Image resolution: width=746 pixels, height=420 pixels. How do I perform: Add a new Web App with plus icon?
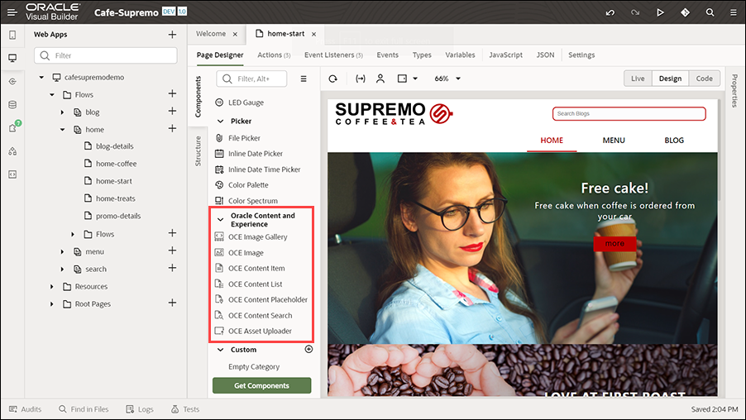coord(172,34)
